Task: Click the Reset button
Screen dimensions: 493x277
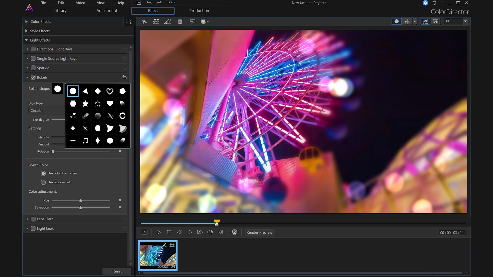Action: [117, 271]
